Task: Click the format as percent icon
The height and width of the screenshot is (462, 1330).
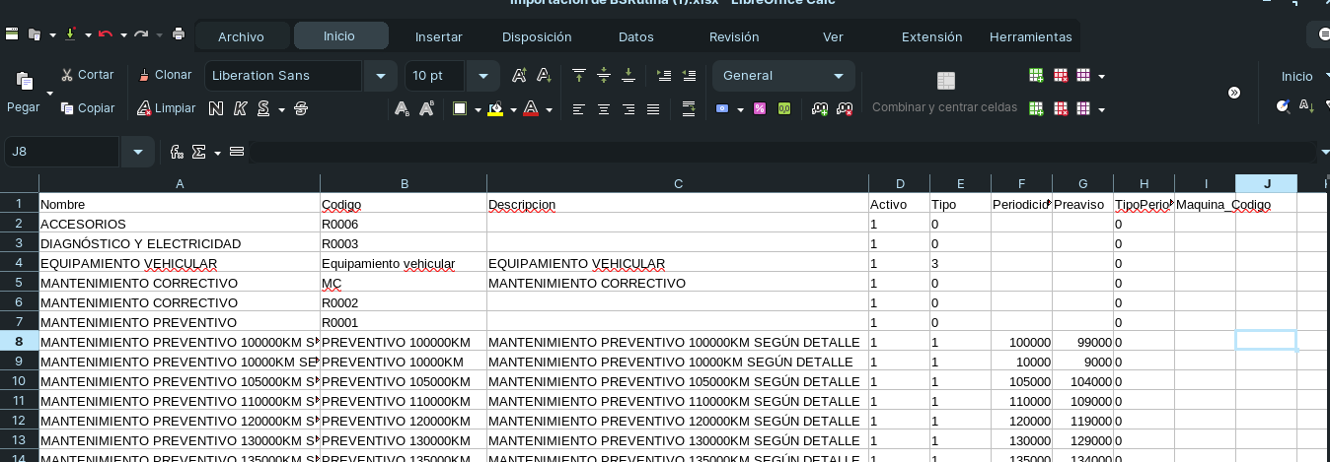Action: (760, 108)
